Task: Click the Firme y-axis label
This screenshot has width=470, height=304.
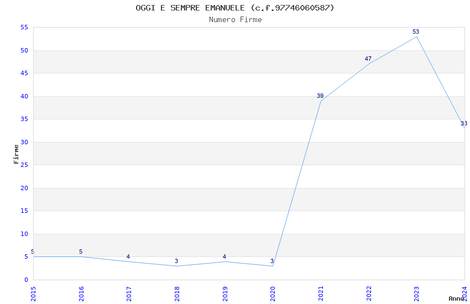Action: (16, 154)
